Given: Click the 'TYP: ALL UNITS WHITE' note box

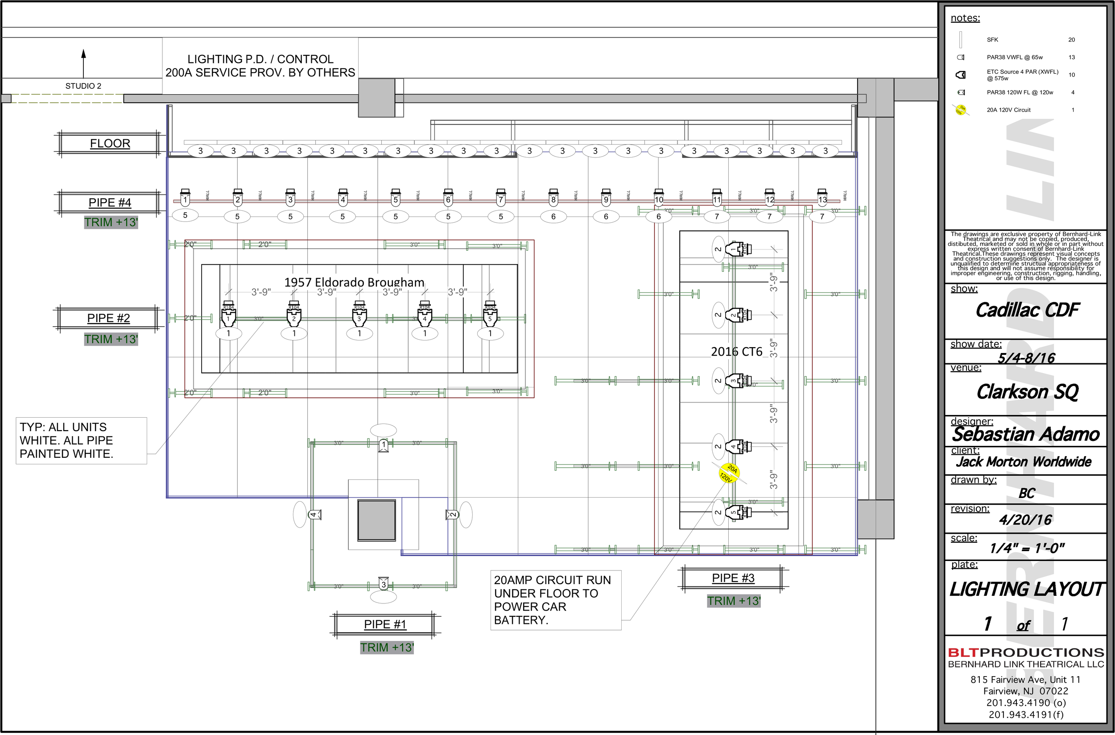Looking at the screenshot, I should (x=82, y=440).
